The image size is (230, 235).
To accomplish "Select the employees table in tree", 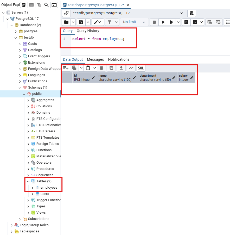I will 49,188.
